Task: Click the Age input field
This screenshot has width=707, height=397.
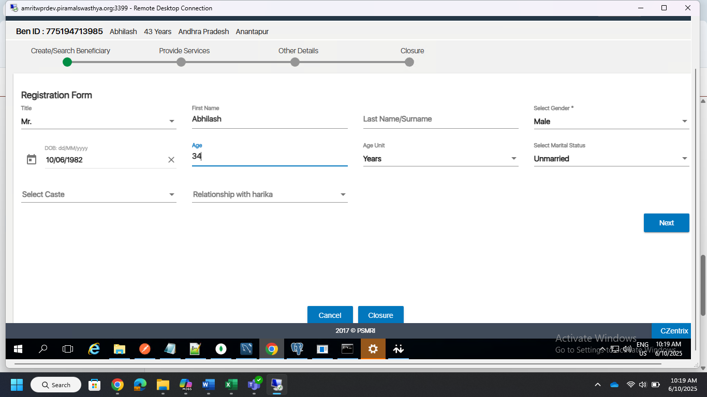Action: 270,156
